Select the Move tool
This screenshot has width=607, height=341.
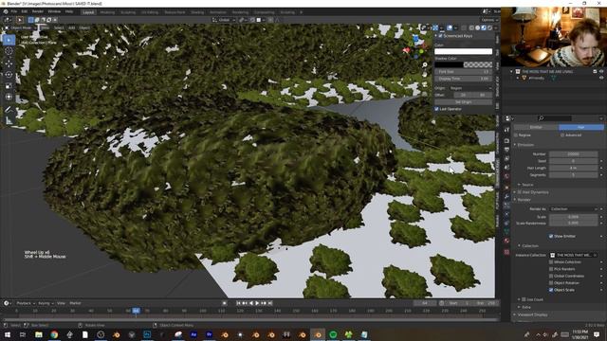coord(9,63)
